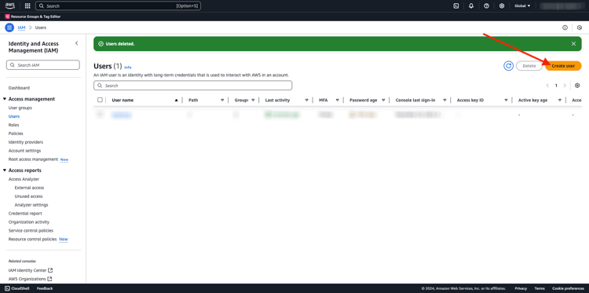589x293 pixels.
Task: Open the Path column filter dropdown
Action: [x=222, y=101]
